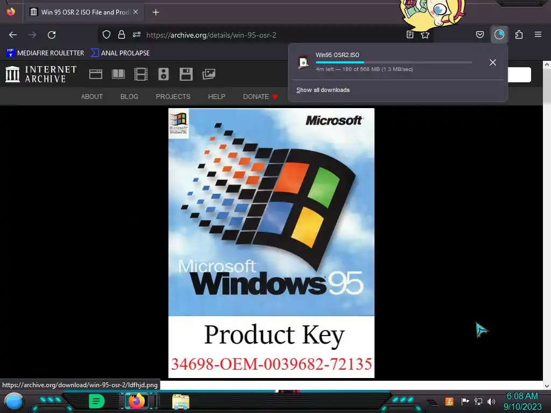
Task: Go to Internet Archive home logo
Action: point(41,74)
